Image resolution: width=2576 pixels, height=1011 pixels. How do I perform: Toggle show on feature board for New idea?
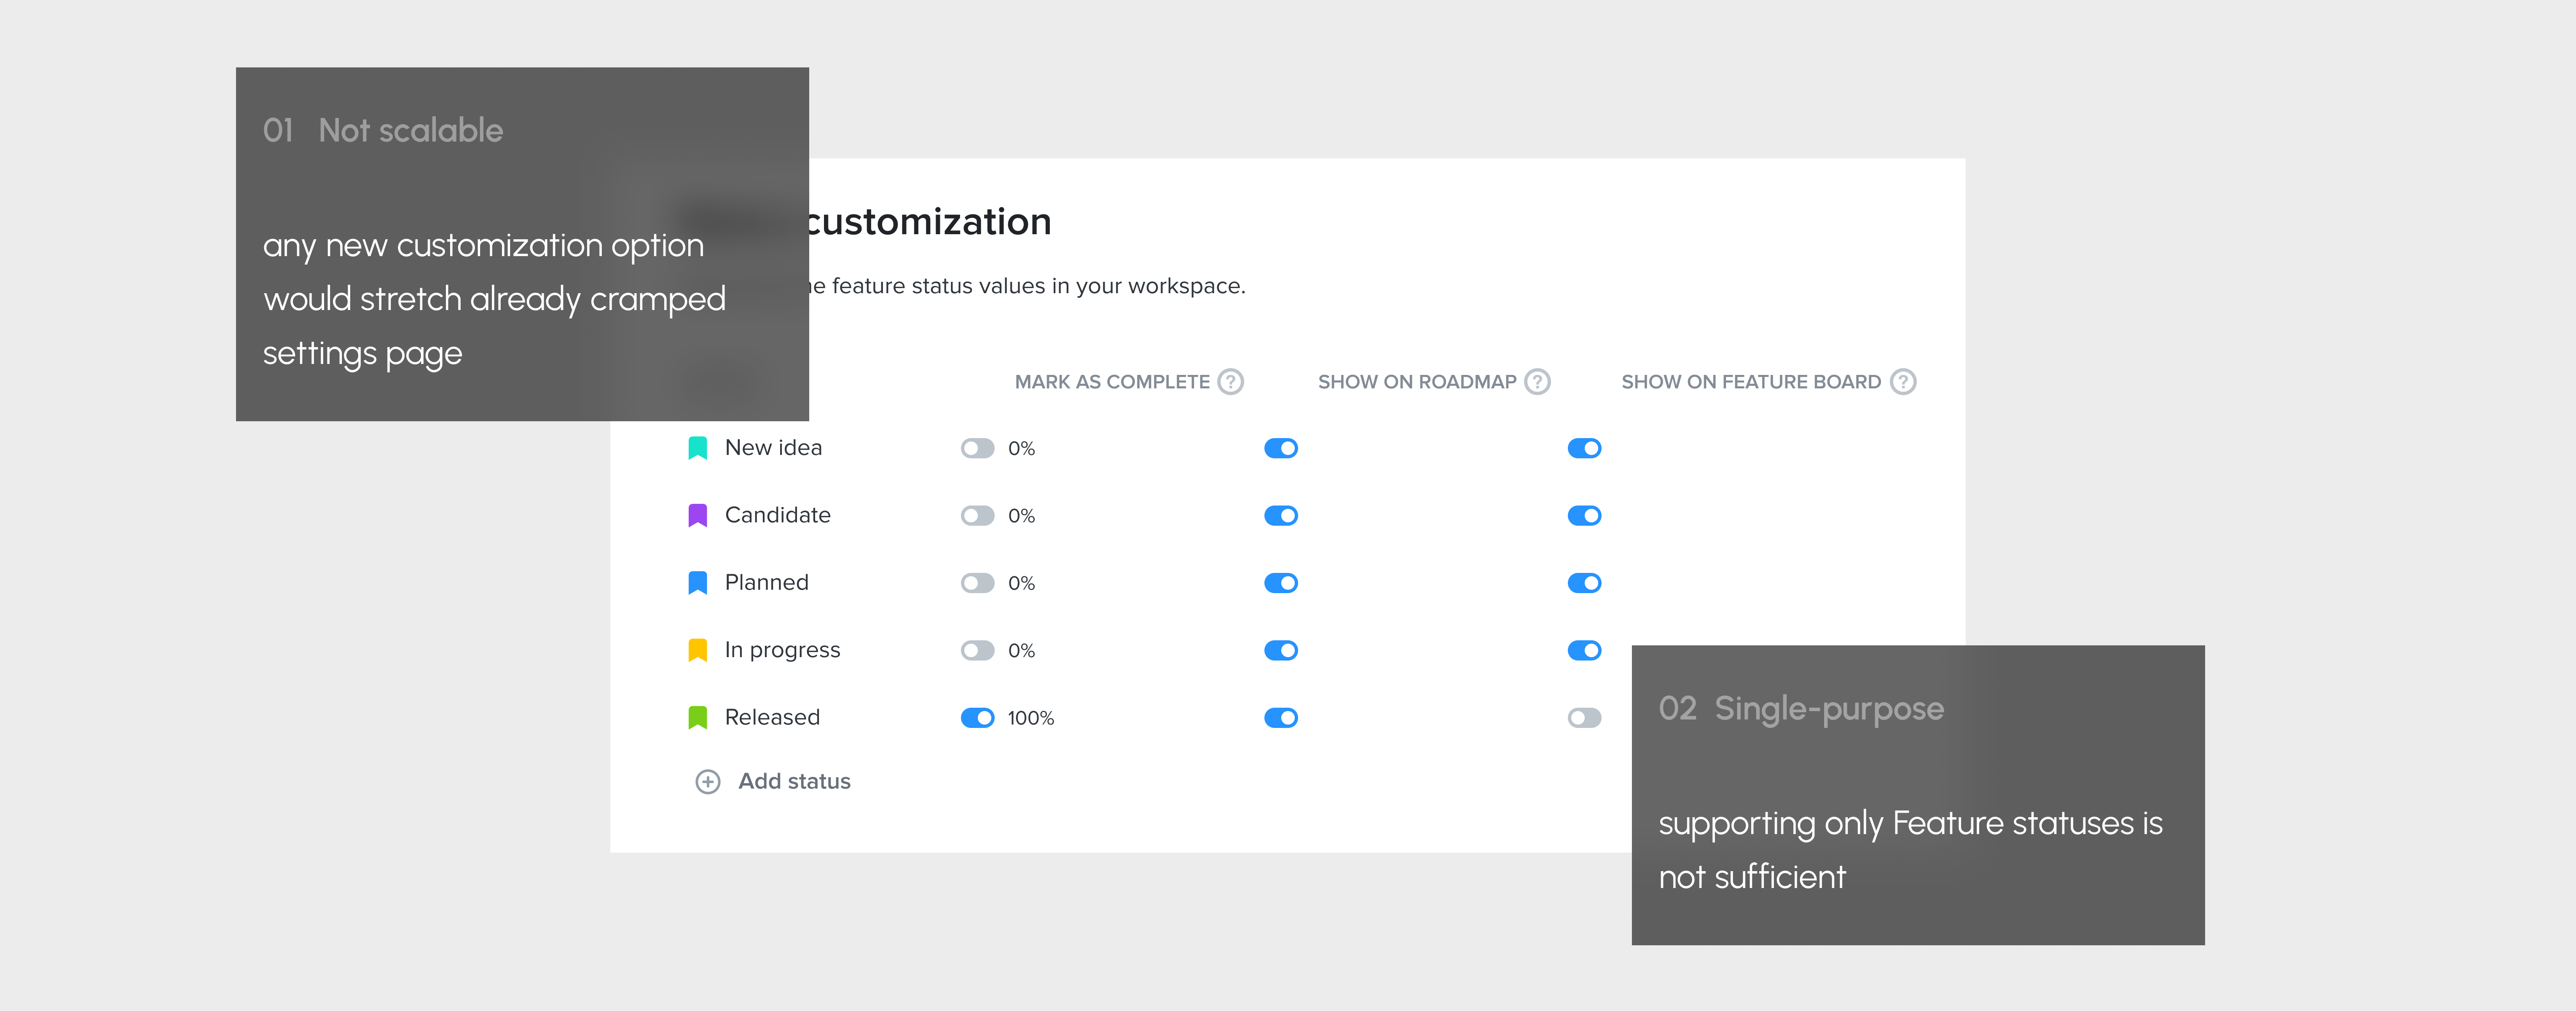tap(1585, 449)
